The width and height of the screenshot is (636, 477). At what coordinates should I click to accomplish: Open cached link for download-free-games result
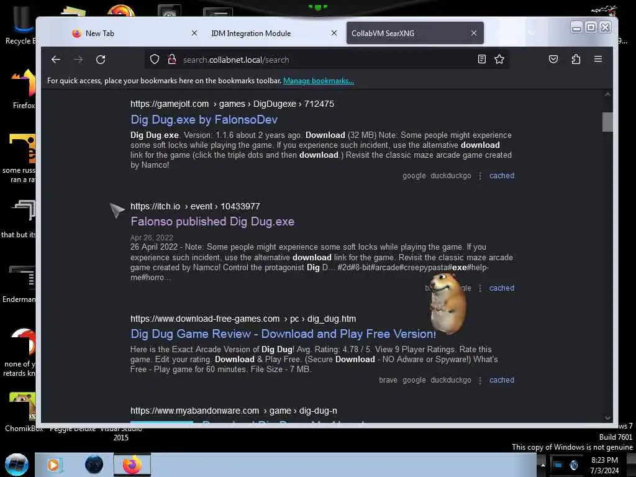502,380
